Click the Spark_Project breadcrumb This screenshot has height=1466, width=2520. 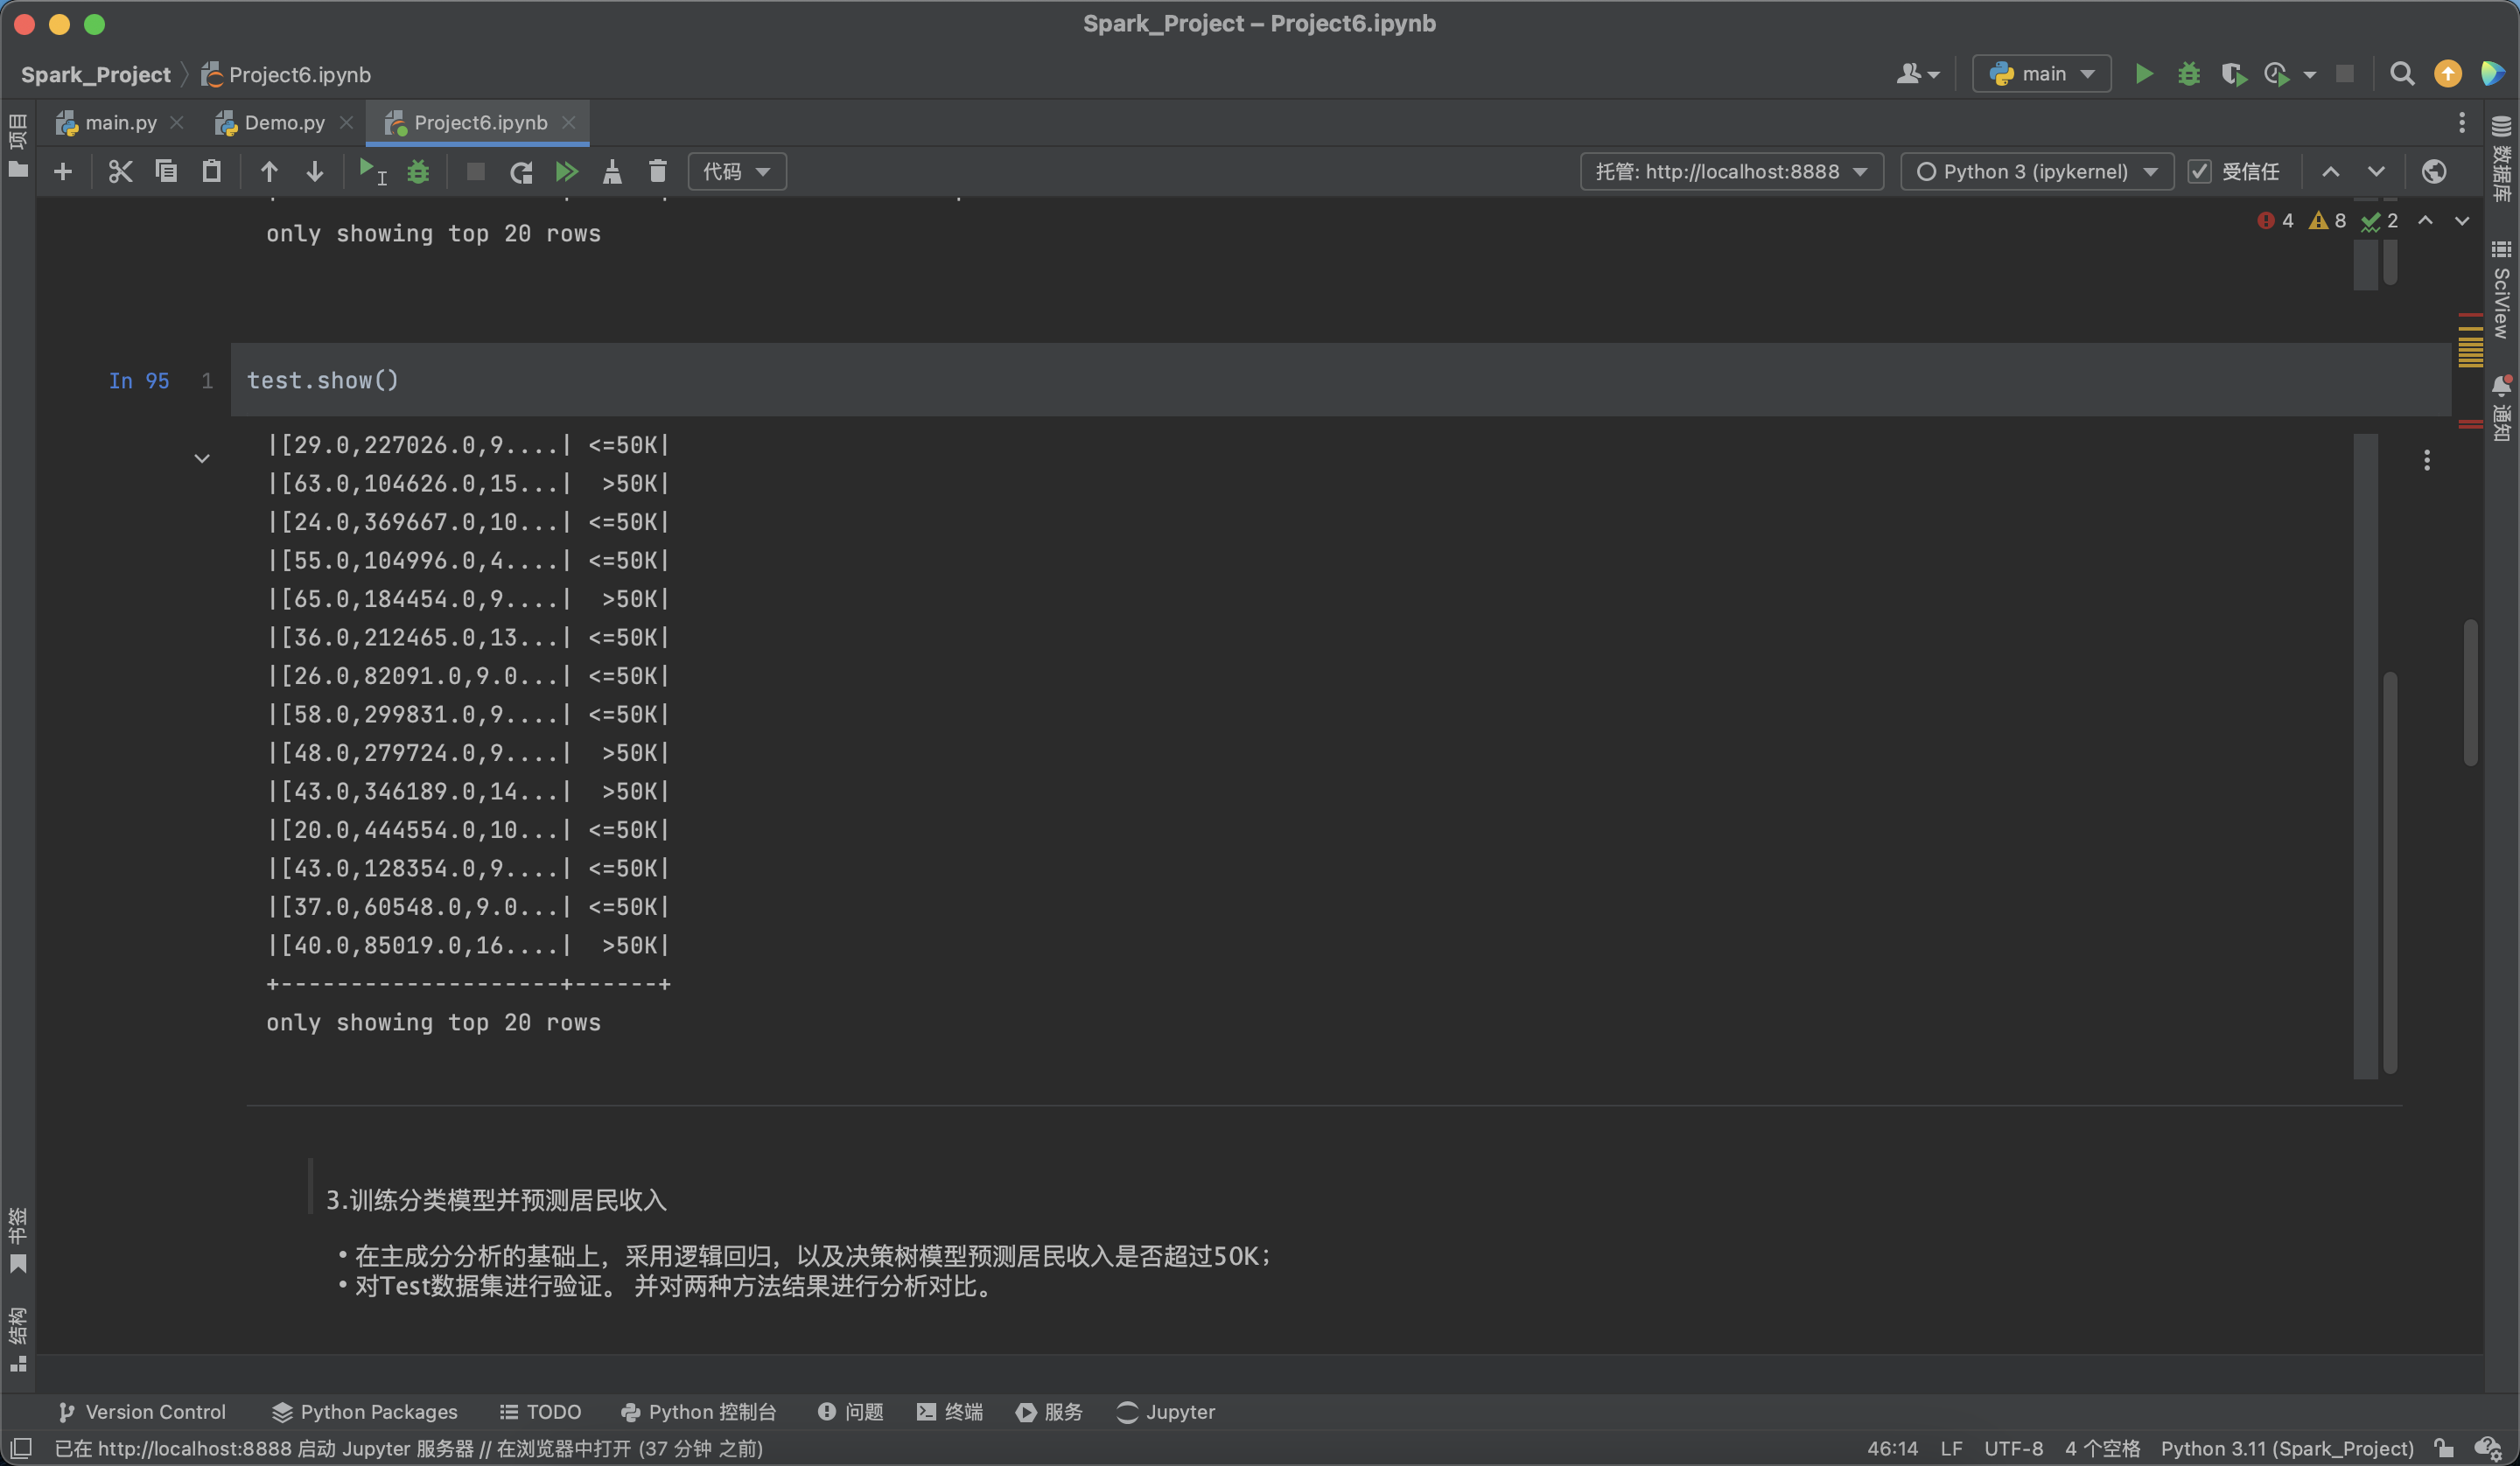pyautogui.click(x=96, y=75)
